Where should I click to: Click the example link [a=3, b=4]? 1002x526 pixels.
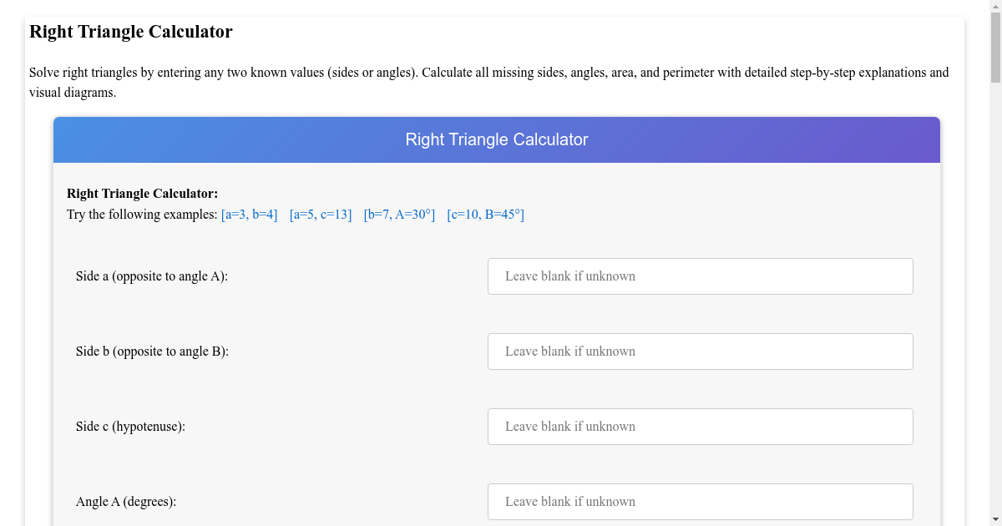tap(248, 215)
